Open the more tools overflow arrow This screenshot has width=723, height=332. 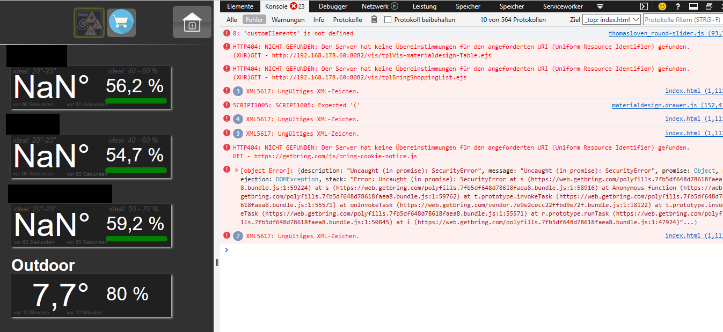[600, 6]
